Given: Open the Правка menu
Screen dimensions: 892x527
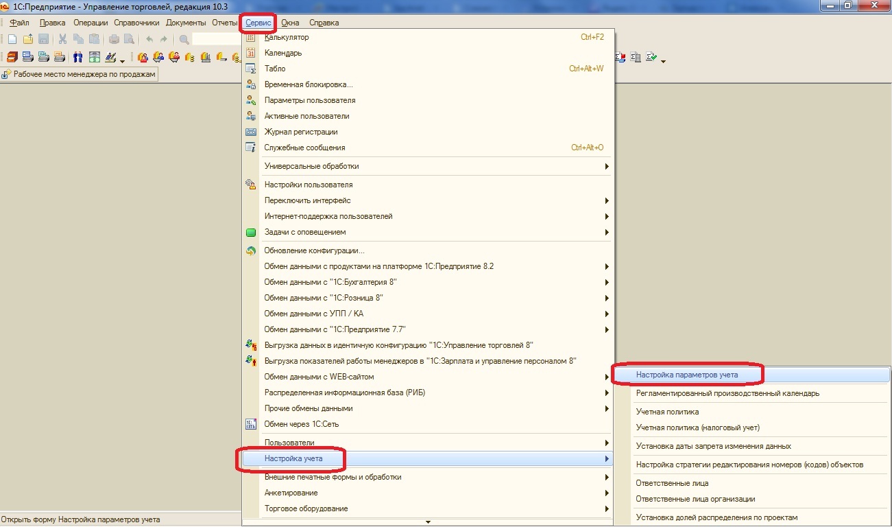Looking at the screenshot, I should point(53,23).
